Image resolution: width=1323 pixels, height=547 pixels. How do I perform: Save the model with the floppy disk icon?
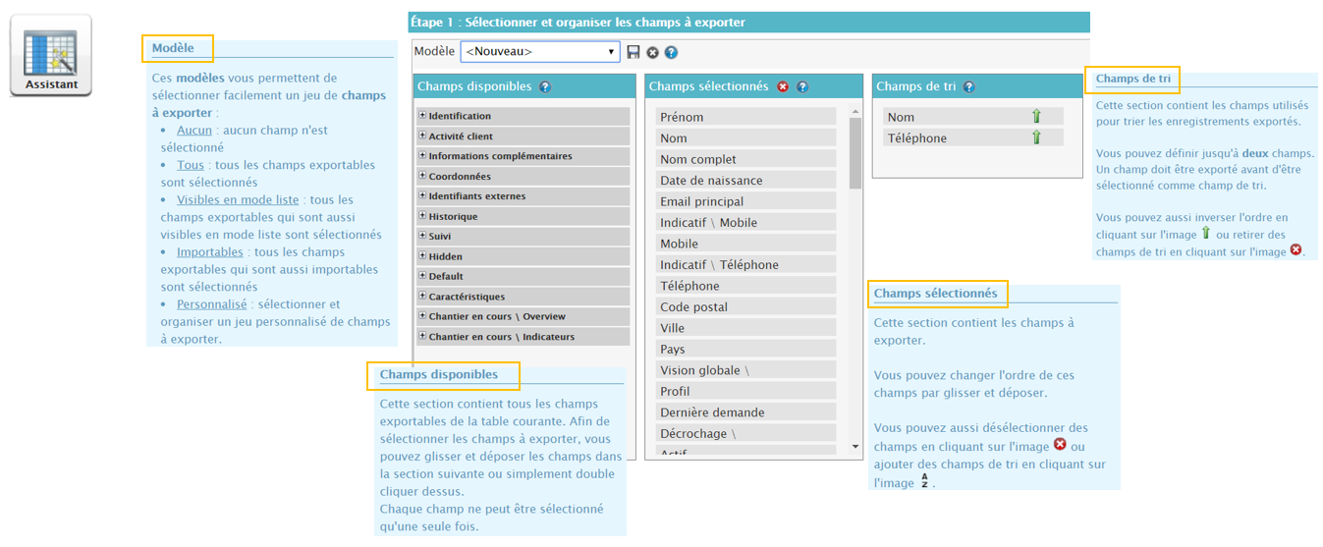[x=634, y=52]
